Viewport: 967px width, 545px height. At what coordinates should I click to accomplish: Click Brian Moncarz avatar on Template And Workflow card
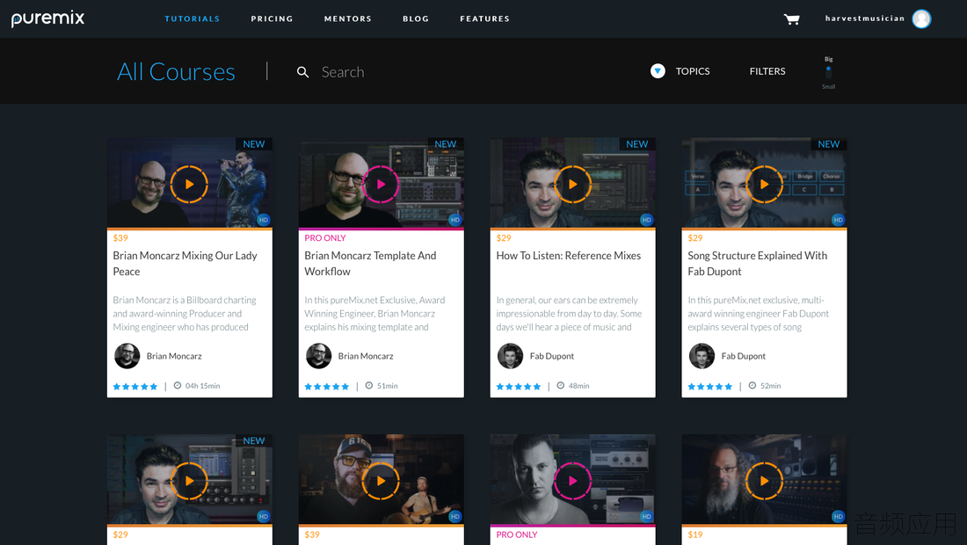click(319, 356)
